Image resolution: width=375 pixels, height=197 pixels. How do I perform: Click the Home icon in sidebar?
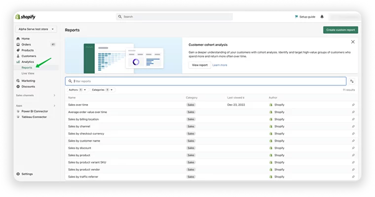pyautogui.click(x=18, y=39)
